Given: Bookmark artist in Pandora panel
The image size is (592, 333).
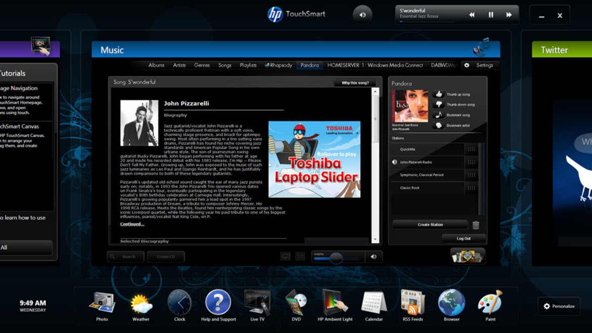Looking at the screenshot, I should [438, 126].
